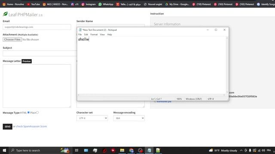Click the Preview button by Message Letter
Viewport: 275px width, 154px height.
[27, 61]
